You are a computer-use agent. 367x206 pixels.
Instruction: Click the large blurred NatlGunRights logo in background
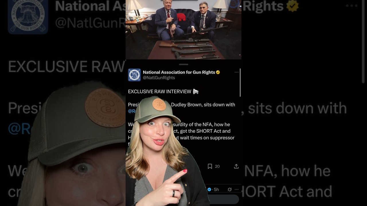pyautogui.click(x=28, y=16)
